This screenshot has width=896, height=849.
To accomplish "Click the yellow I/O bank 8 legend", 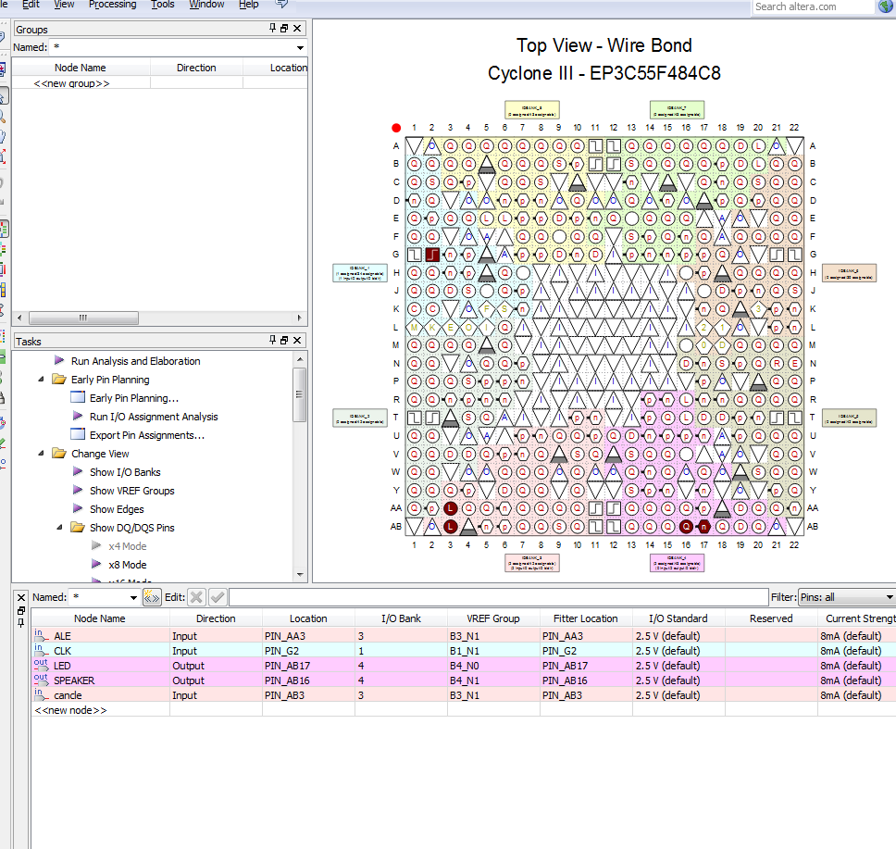I will click(x=532, y=110).
